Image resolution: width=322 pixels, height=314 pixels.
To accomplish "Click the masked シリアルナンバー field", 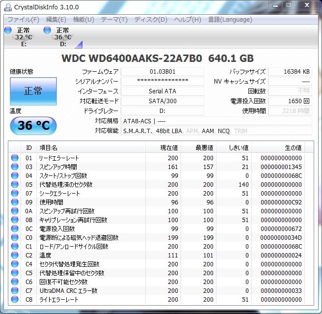I will [162, 82].
